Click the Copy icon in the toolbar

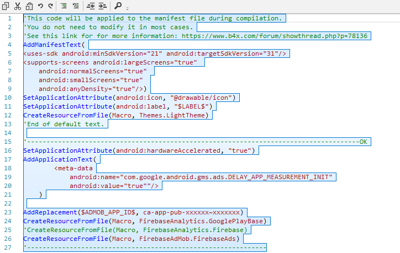pos(6,6)
